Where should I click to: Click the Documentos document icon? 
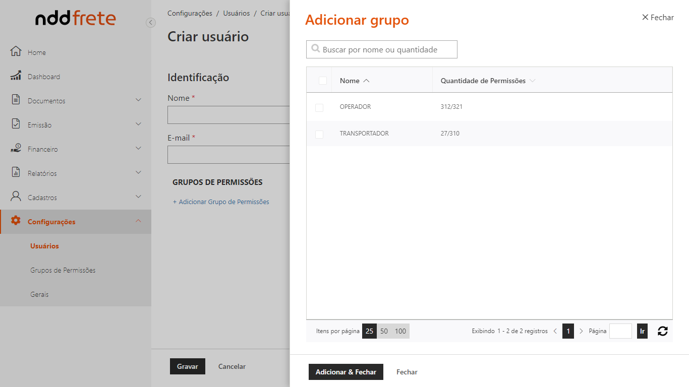16,100
